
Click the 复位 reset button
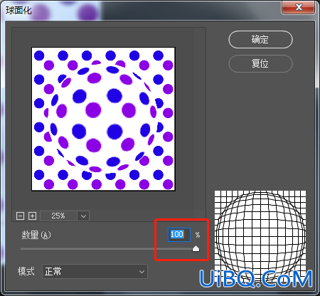click(260, 63)
